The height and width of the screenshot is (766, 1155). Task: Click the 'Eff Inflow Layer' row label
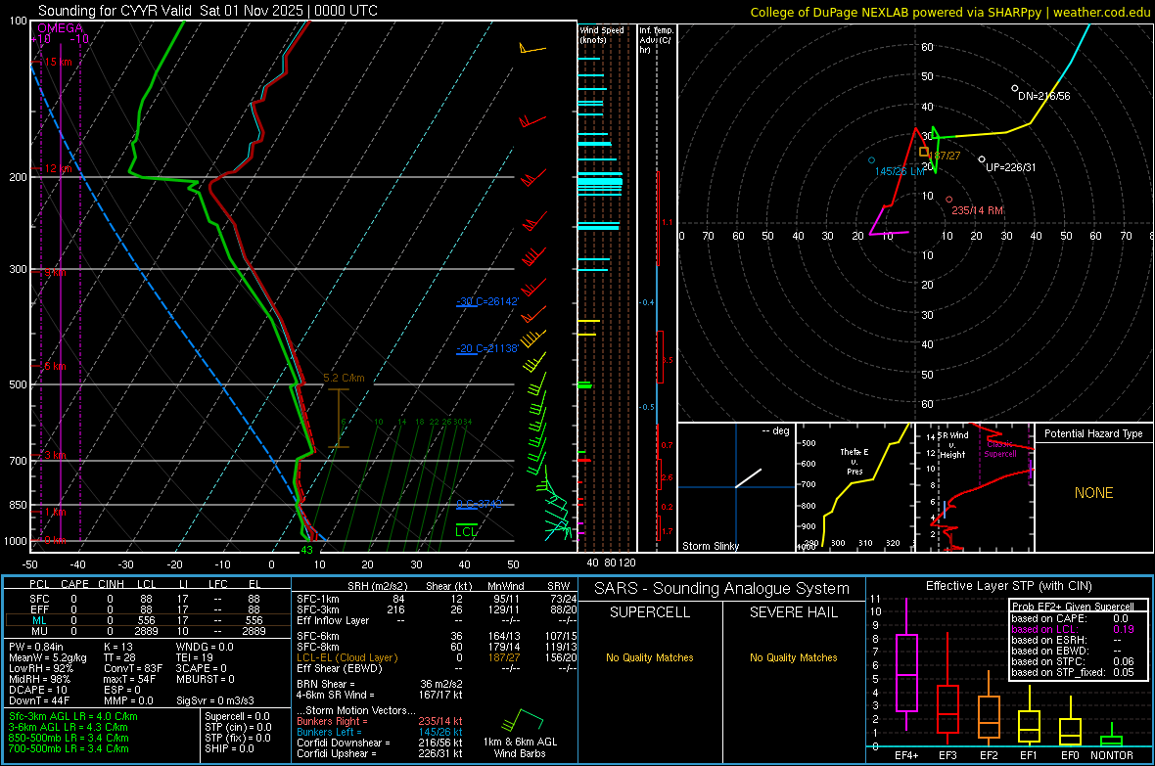(334, 620)
